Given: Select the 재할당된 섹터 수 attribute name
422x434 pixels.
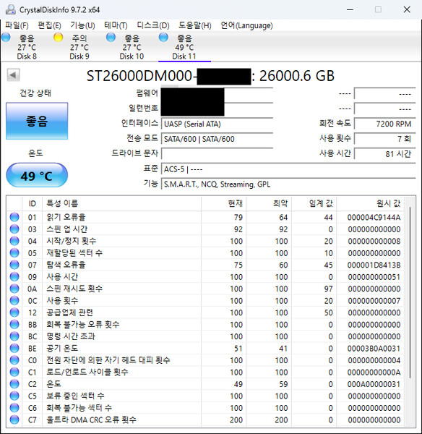Looking at the screenshot, I should click(x=74, y=252).
